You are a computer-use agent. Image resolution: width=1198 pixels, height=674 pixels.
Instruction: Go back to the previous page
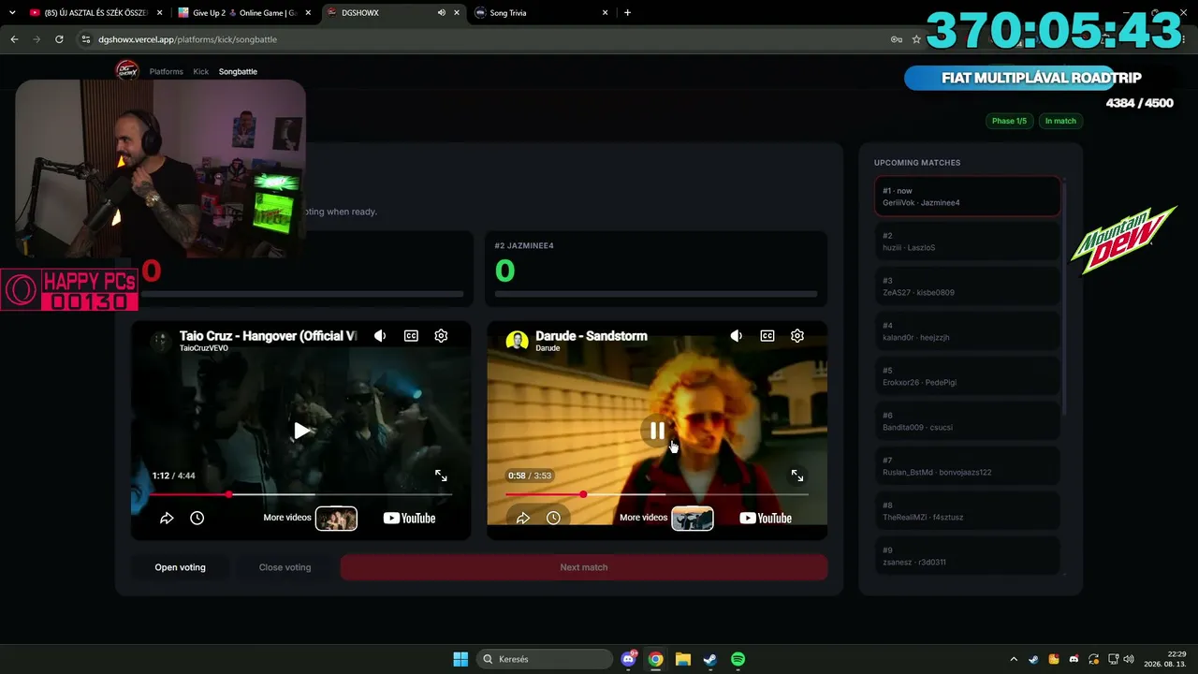[14, 39]
